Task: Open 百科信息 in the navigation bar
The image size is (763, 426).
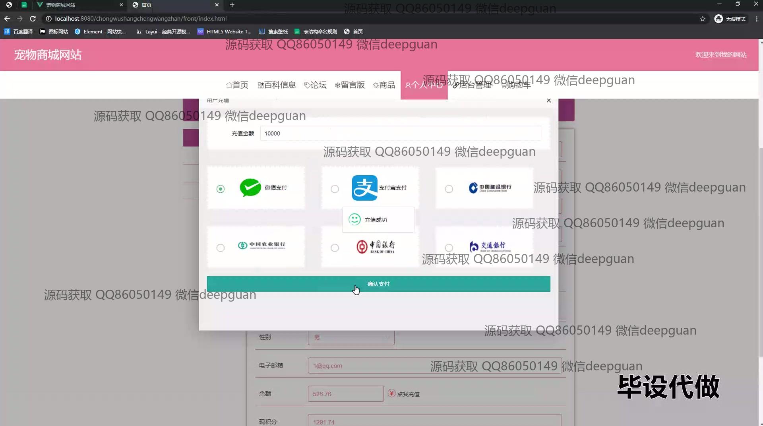Action: pyautogui.click(x=277, y=85)
